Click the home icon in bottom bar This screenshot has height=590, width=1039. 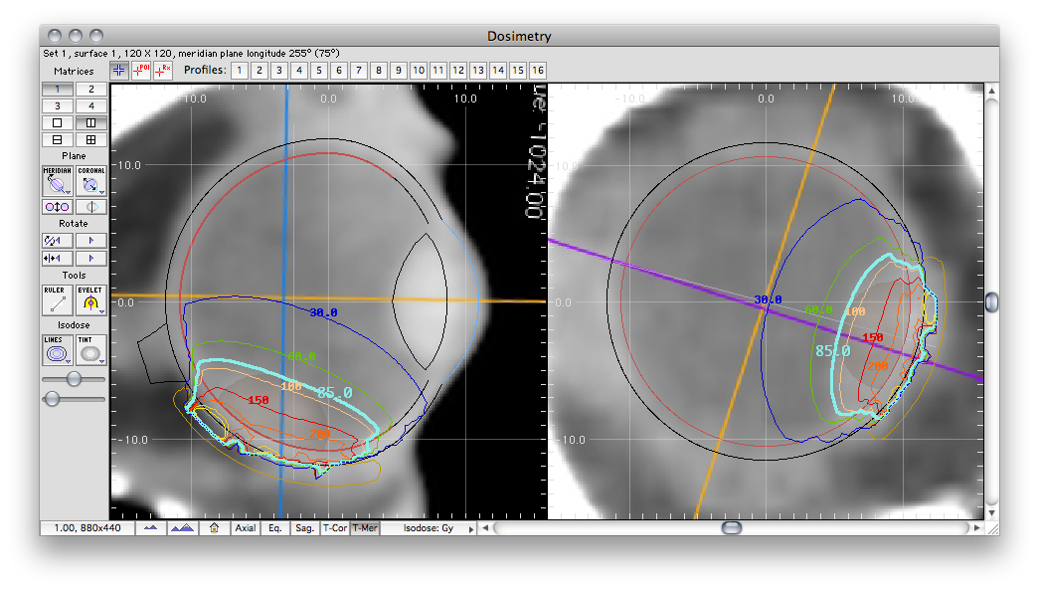tap(214, 528)
